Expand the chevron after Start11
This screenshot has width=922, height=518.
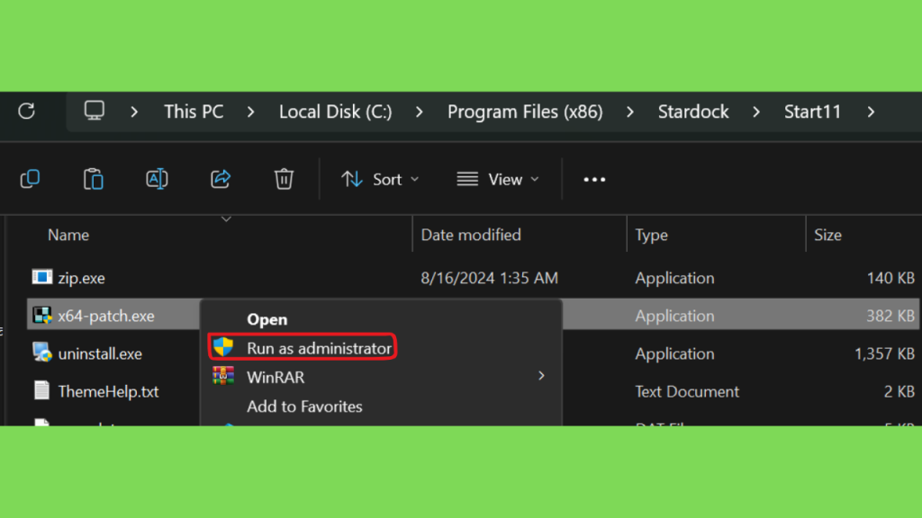coord(871,112)
